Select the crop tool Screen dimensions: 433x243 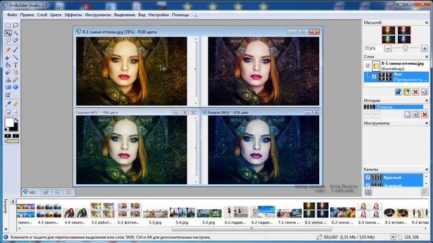[8, 94]
